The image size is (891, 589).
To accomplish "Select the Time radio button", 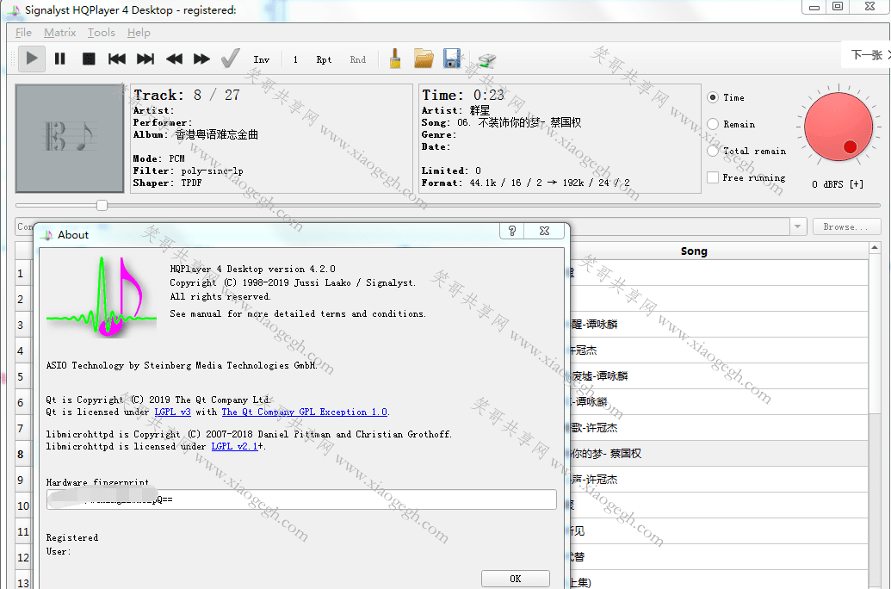I will point(713,97).
